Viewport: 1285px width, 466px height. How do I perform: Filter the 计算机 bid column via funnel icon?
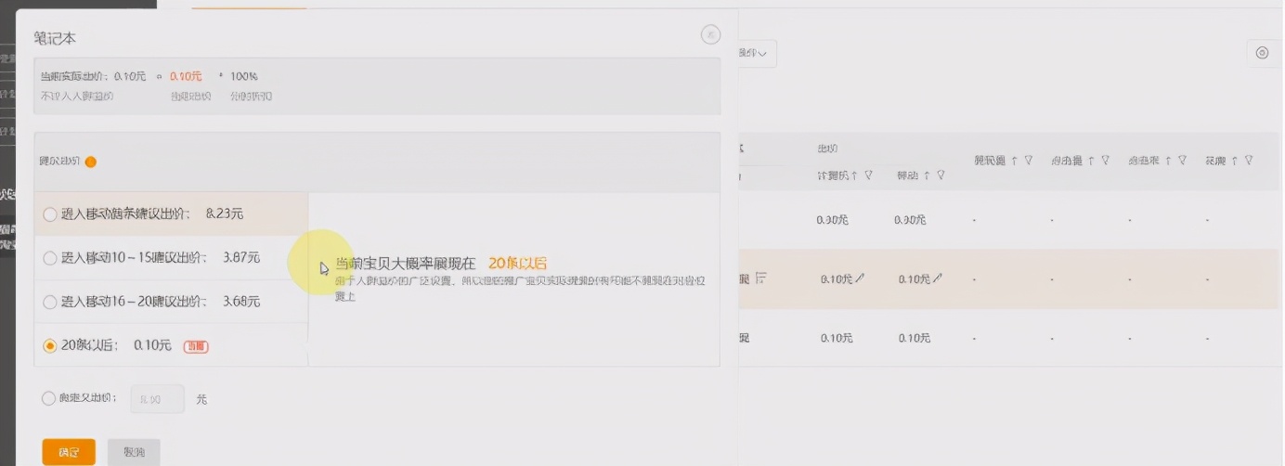pos(868,175)
